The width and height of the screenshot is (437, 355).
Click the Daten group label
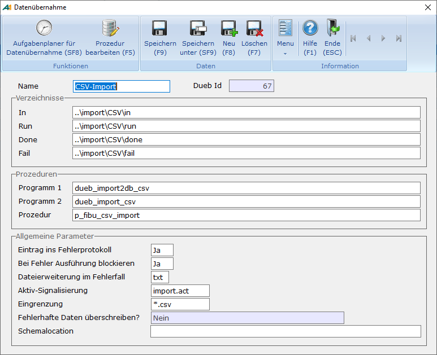tap(206, 66)
